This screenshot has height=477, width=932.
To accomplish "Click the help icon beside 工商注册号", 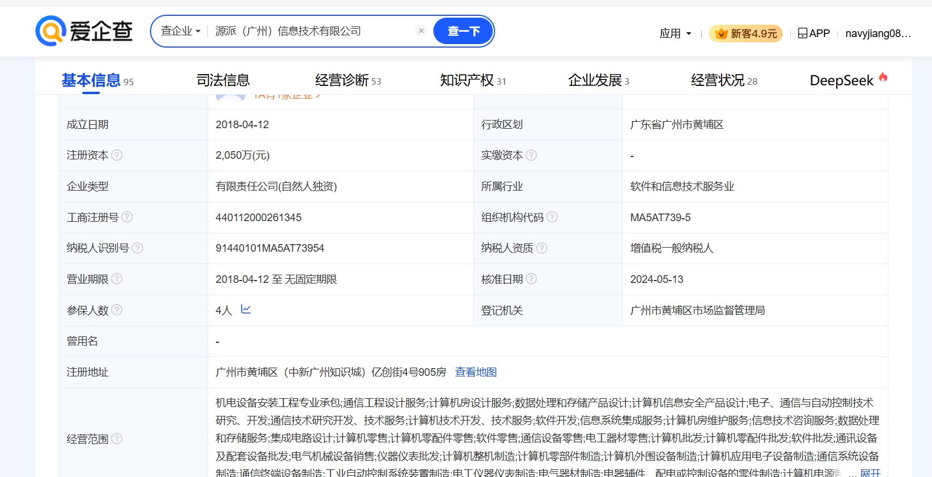I will (x=127, y=217).
